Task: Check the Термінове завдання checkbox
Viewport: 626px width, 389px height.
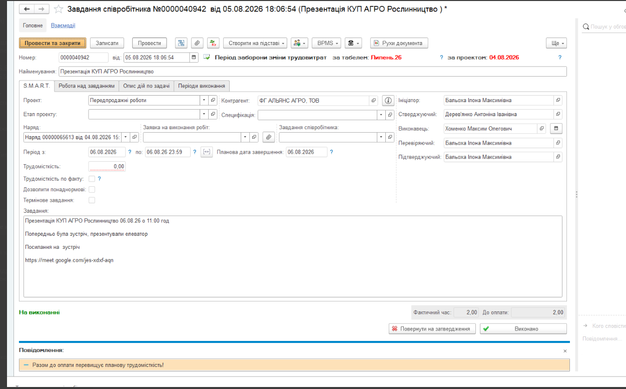Action: click(92, 200)
